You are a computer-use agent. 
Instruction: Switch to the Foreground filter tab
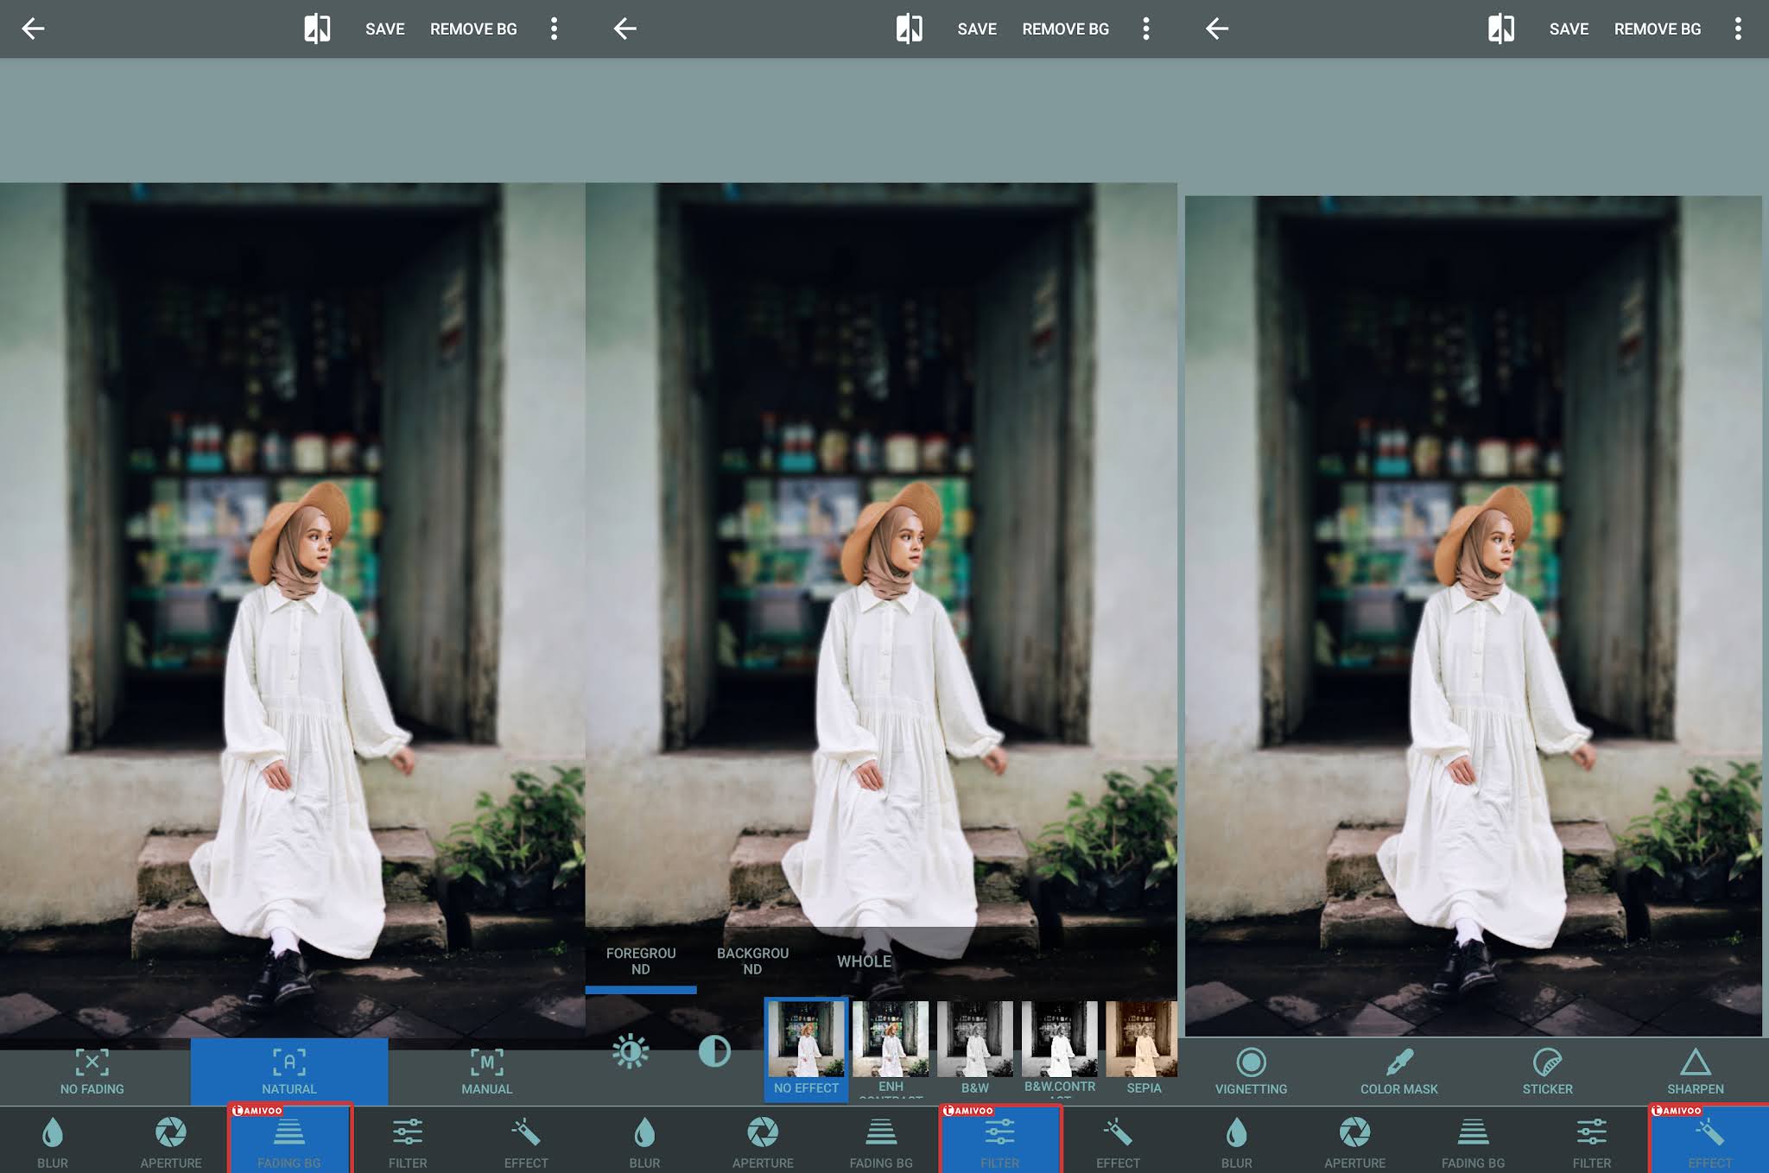tap(640, 961)
